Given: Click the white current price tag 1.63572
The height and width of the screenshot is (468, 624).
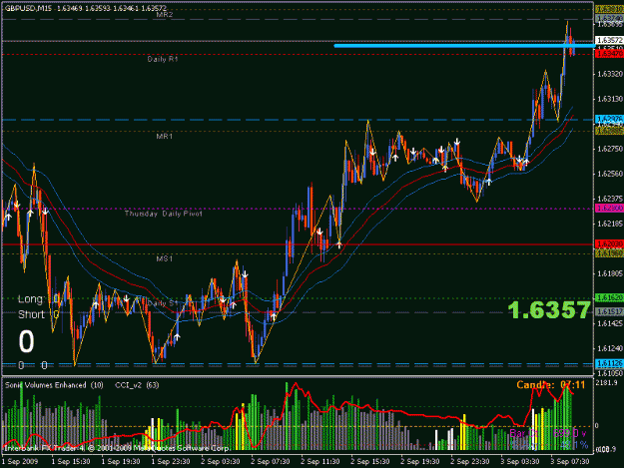Looking at the screenshot, I should (x=609, y=40).
